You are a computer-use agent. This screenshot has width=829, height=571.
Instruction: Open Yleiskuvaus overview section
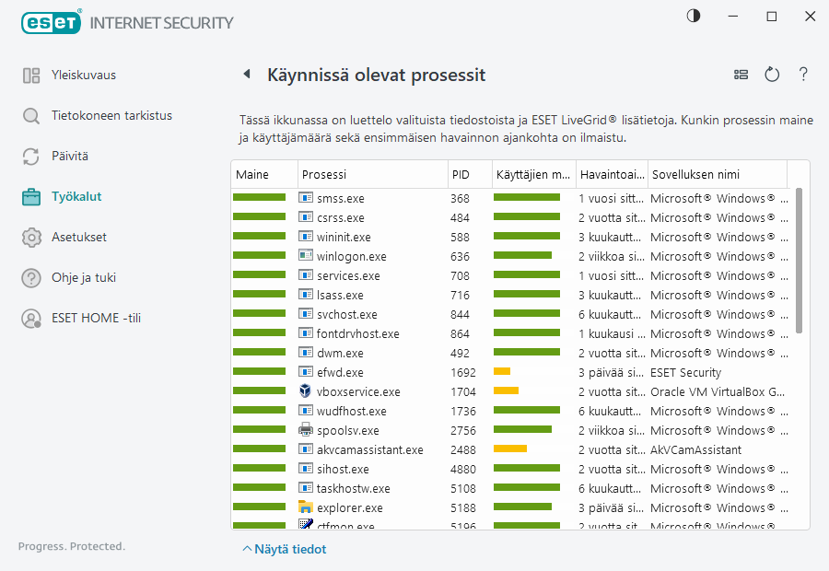click(x=83, y=75)
